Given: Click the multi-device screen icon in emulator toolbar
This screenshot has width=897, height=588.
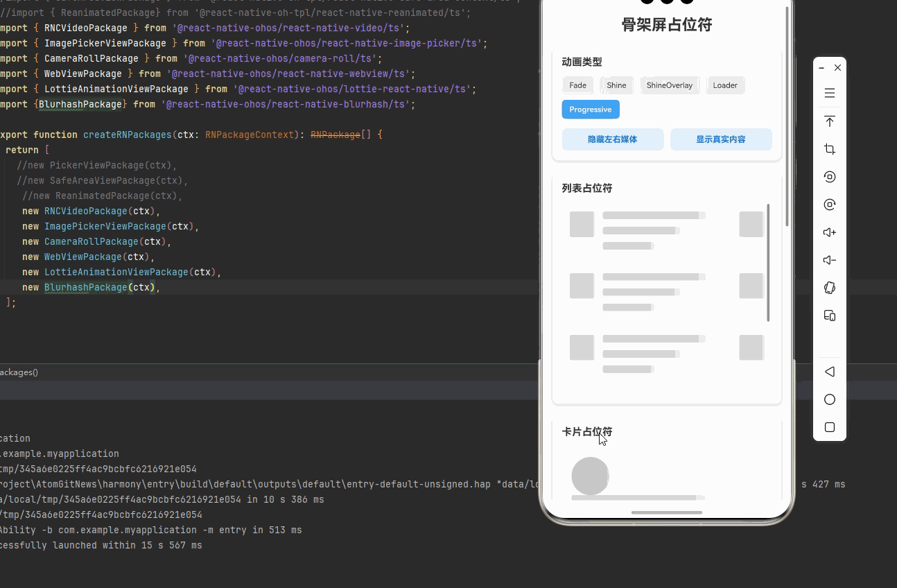Looking at the screenshot, I should point(830,315).
